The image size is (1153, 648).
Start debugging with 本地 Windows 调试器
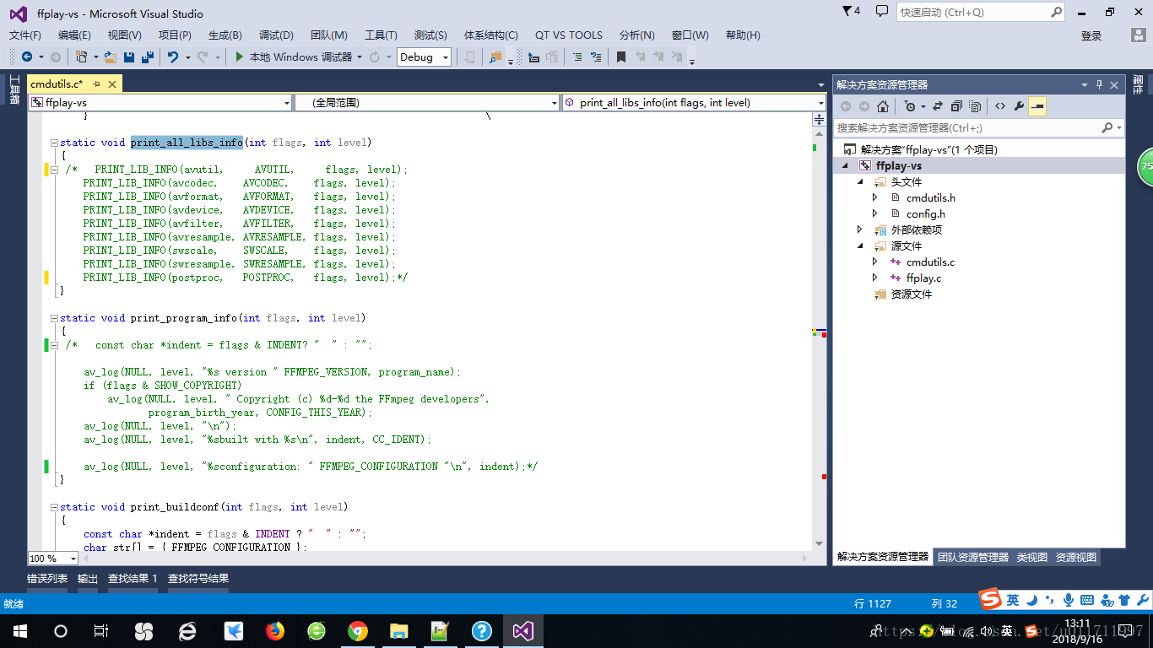pyautogui.click(x=293, y=57)
